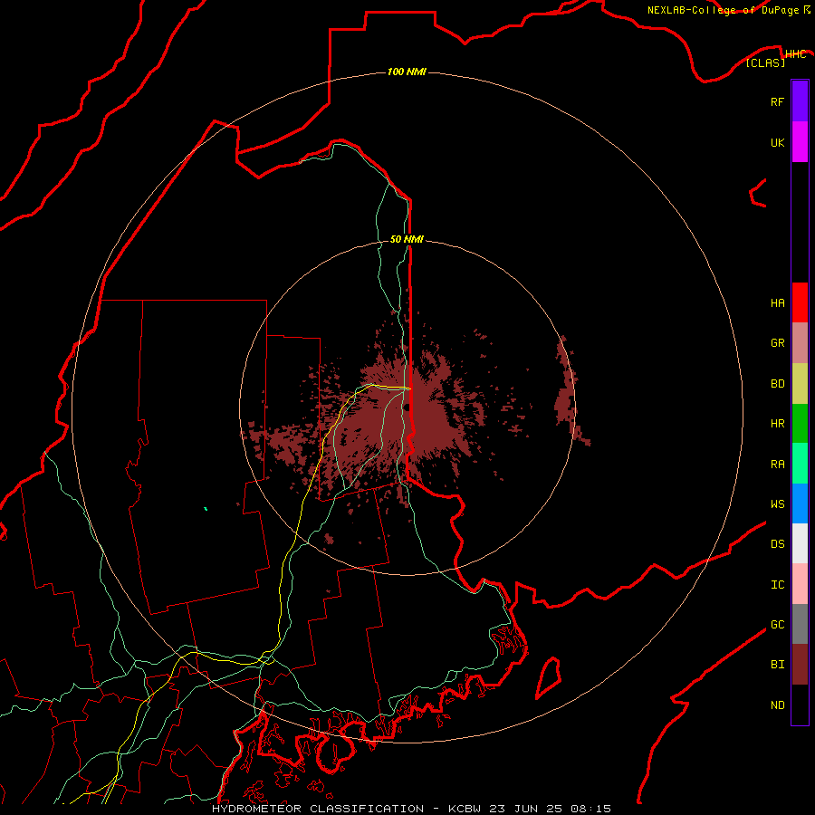The image size is (815, 815).
Task: Click the GR legend label
Action: pos(777,343)
